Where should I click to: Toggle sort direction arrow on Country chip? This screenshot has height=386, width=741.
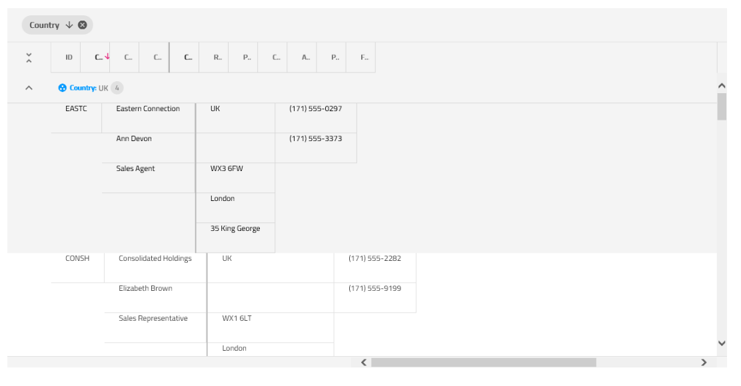pos(69,25)
